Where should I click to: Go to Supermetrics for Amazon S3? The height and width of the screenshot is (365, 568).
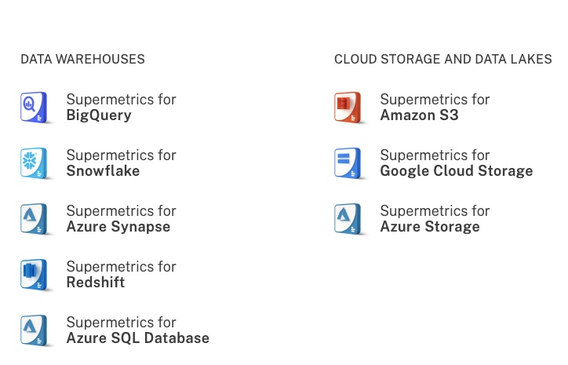click(435, 108)
